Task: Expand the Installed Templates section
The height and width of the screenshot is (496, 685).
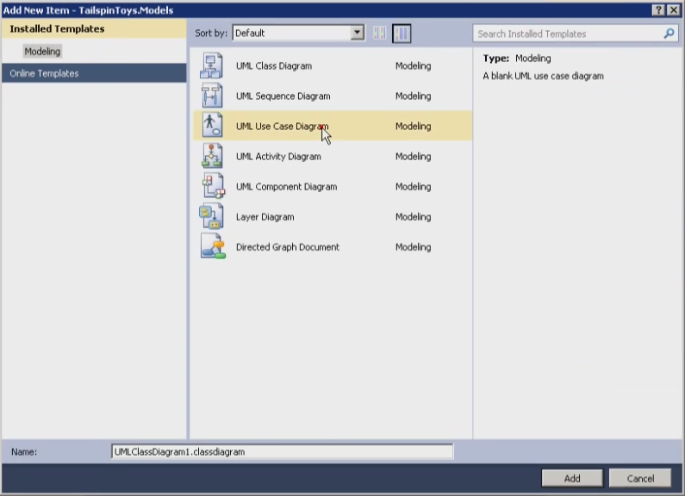Action: pos(57,29)
